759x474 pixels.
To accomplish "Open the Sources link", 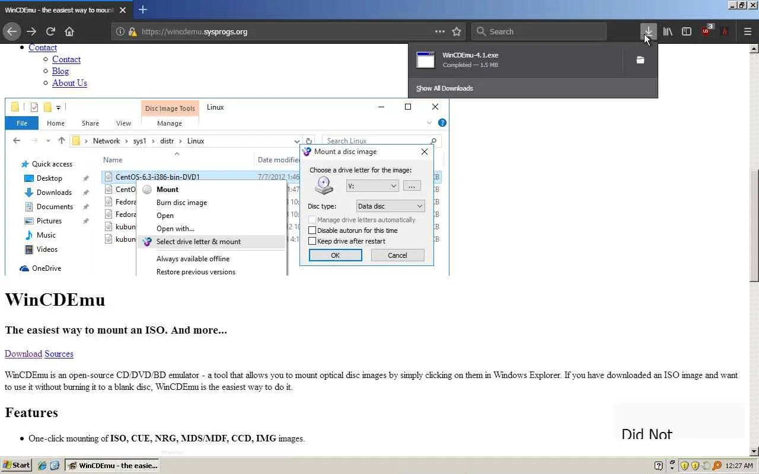I will pos(59,354).
